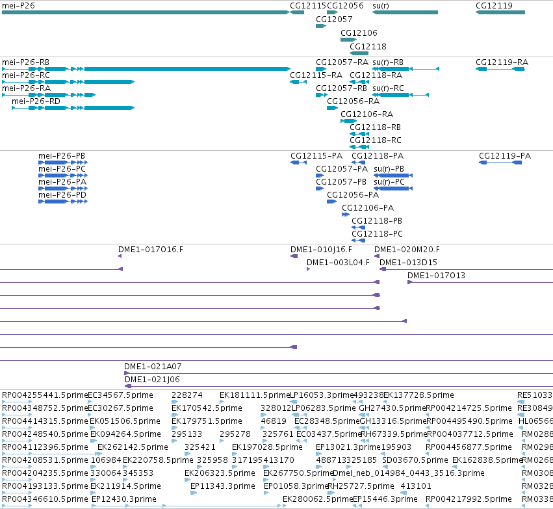This screenshot has height=509, width=553.
Task: Click the CG12057 gene label
Action: click(334, 20)
